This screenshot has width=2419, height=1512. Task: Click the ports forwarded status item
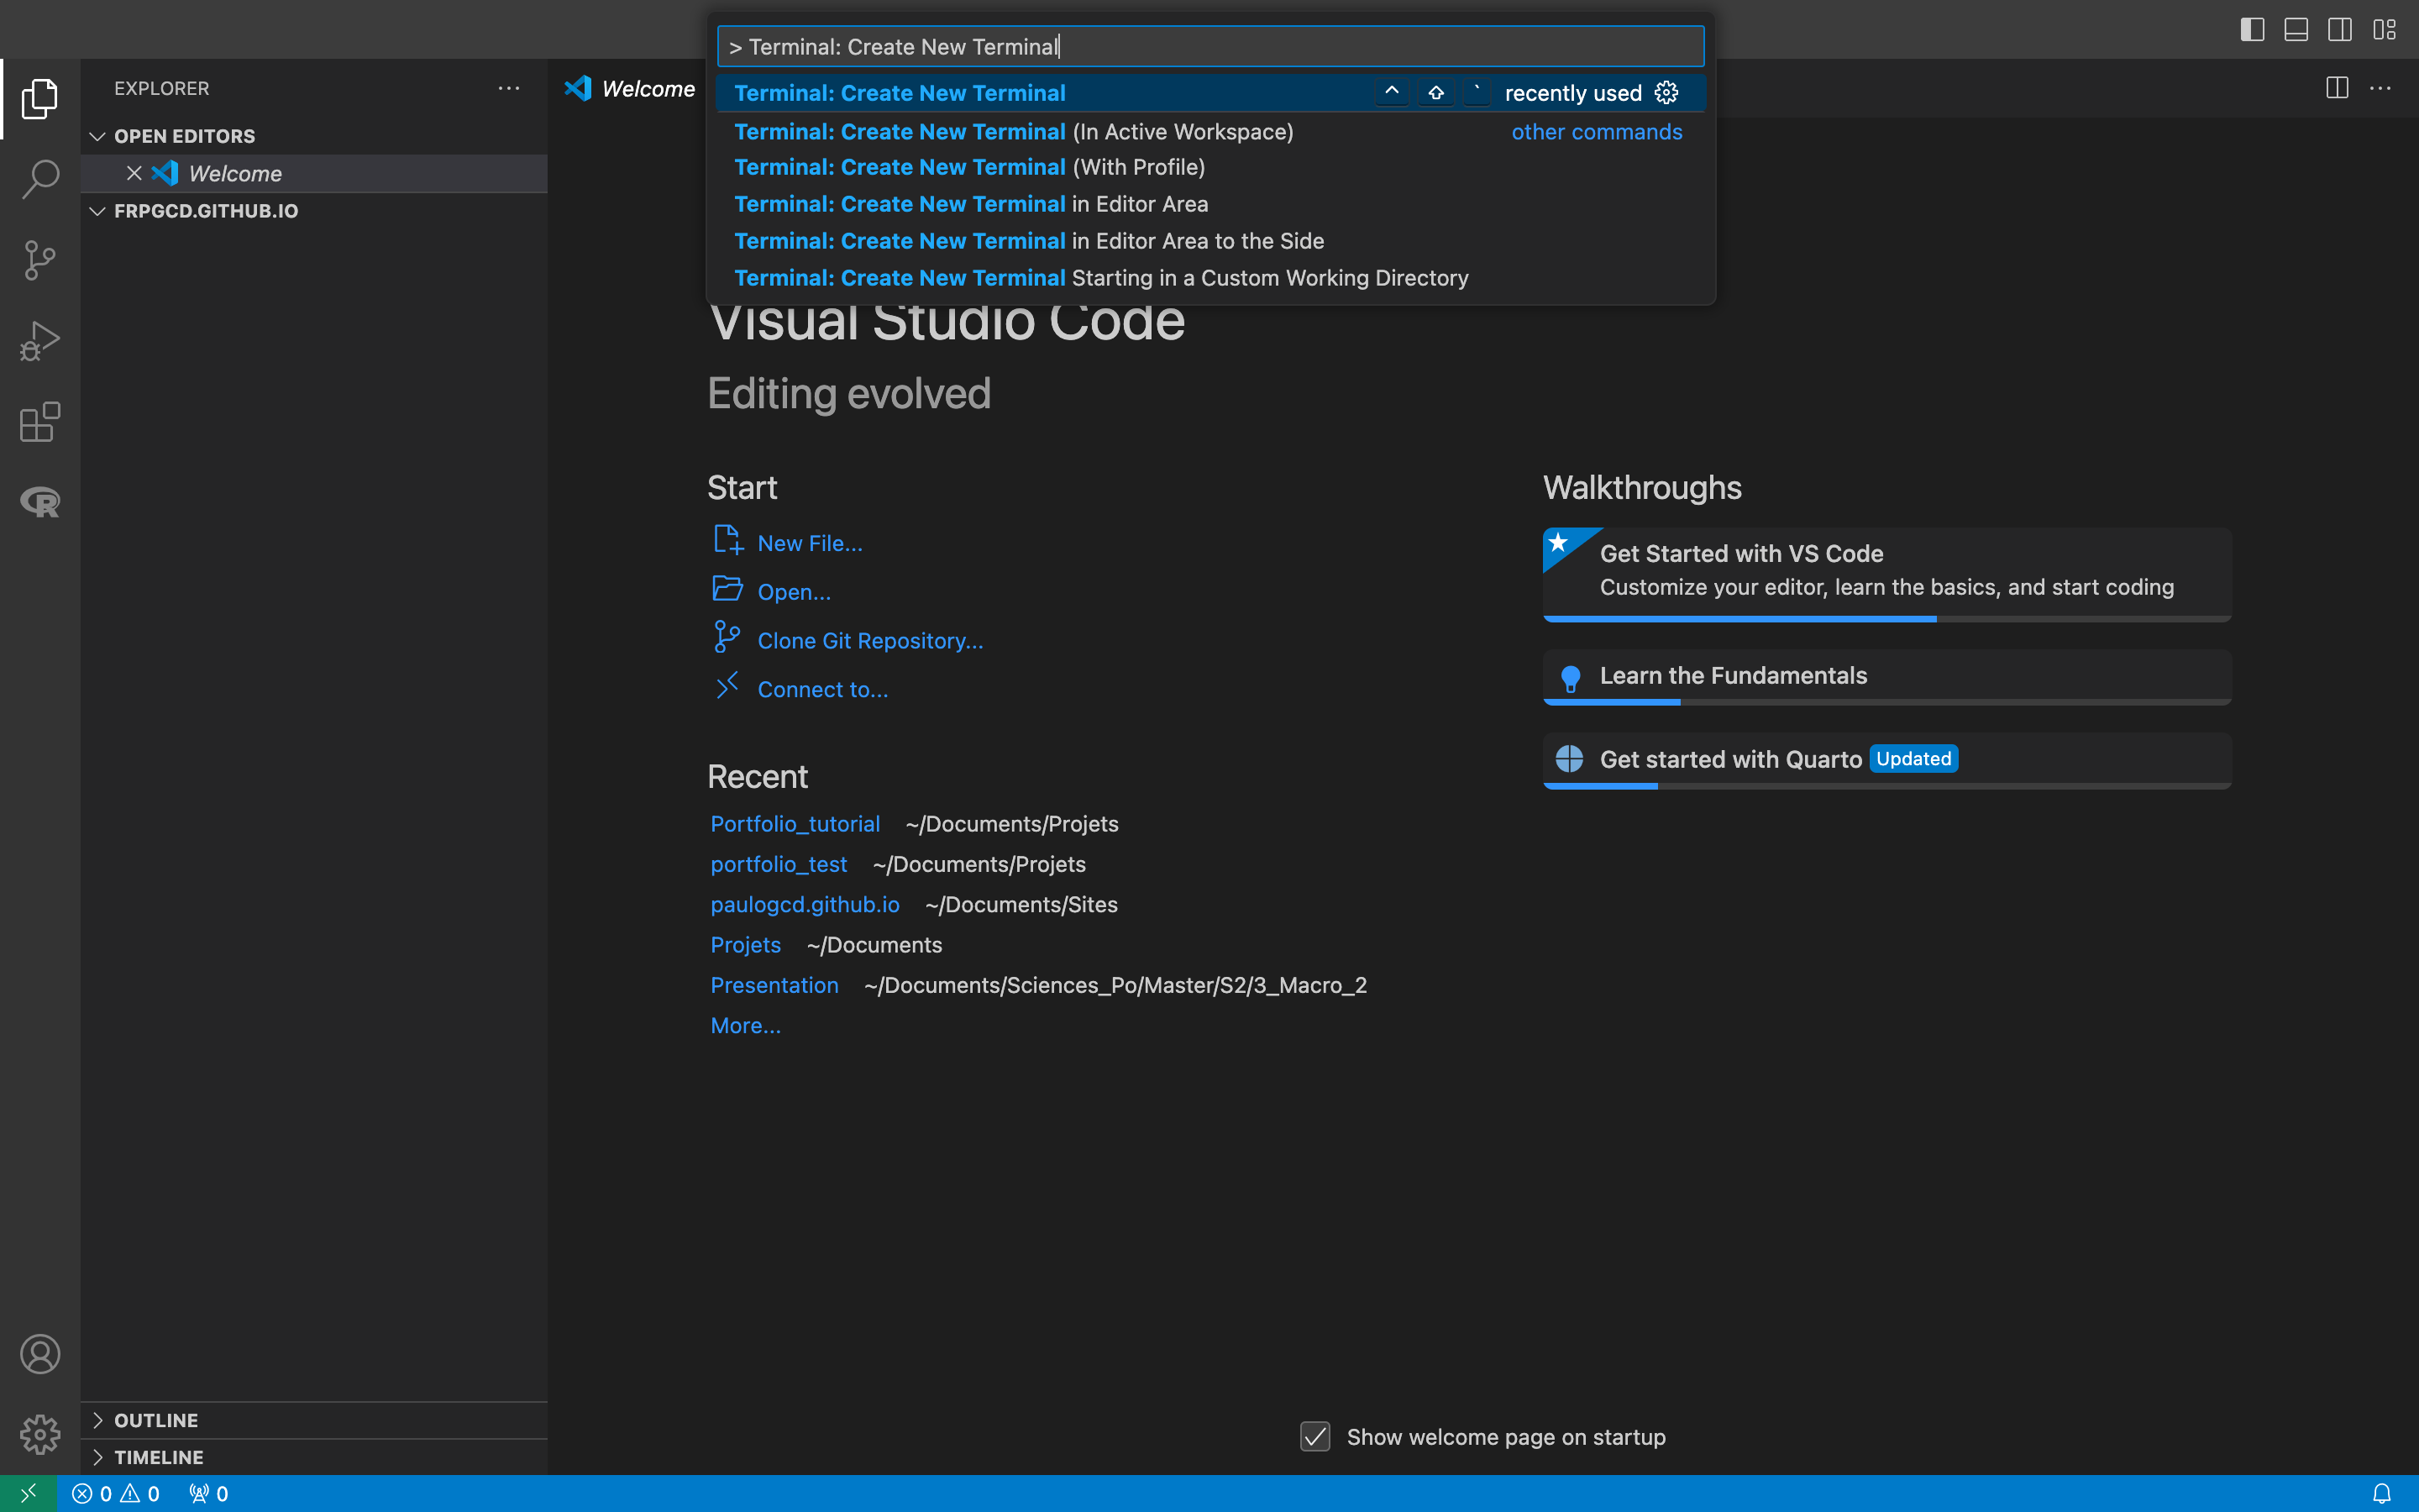pyautogui.click(x=209, y=1493)
